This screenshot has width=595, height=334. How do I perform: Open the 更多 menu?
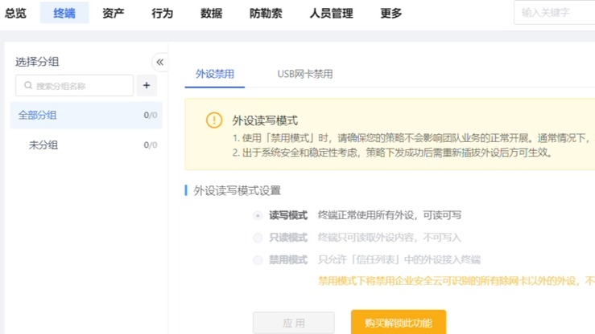pos(391,13)
